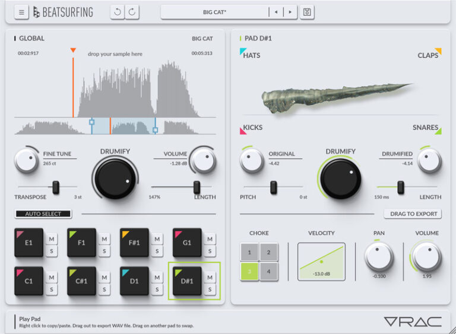The width and height of the screenshot is (456, 334).
Task: Click the Original level knob
Action: 252,161
